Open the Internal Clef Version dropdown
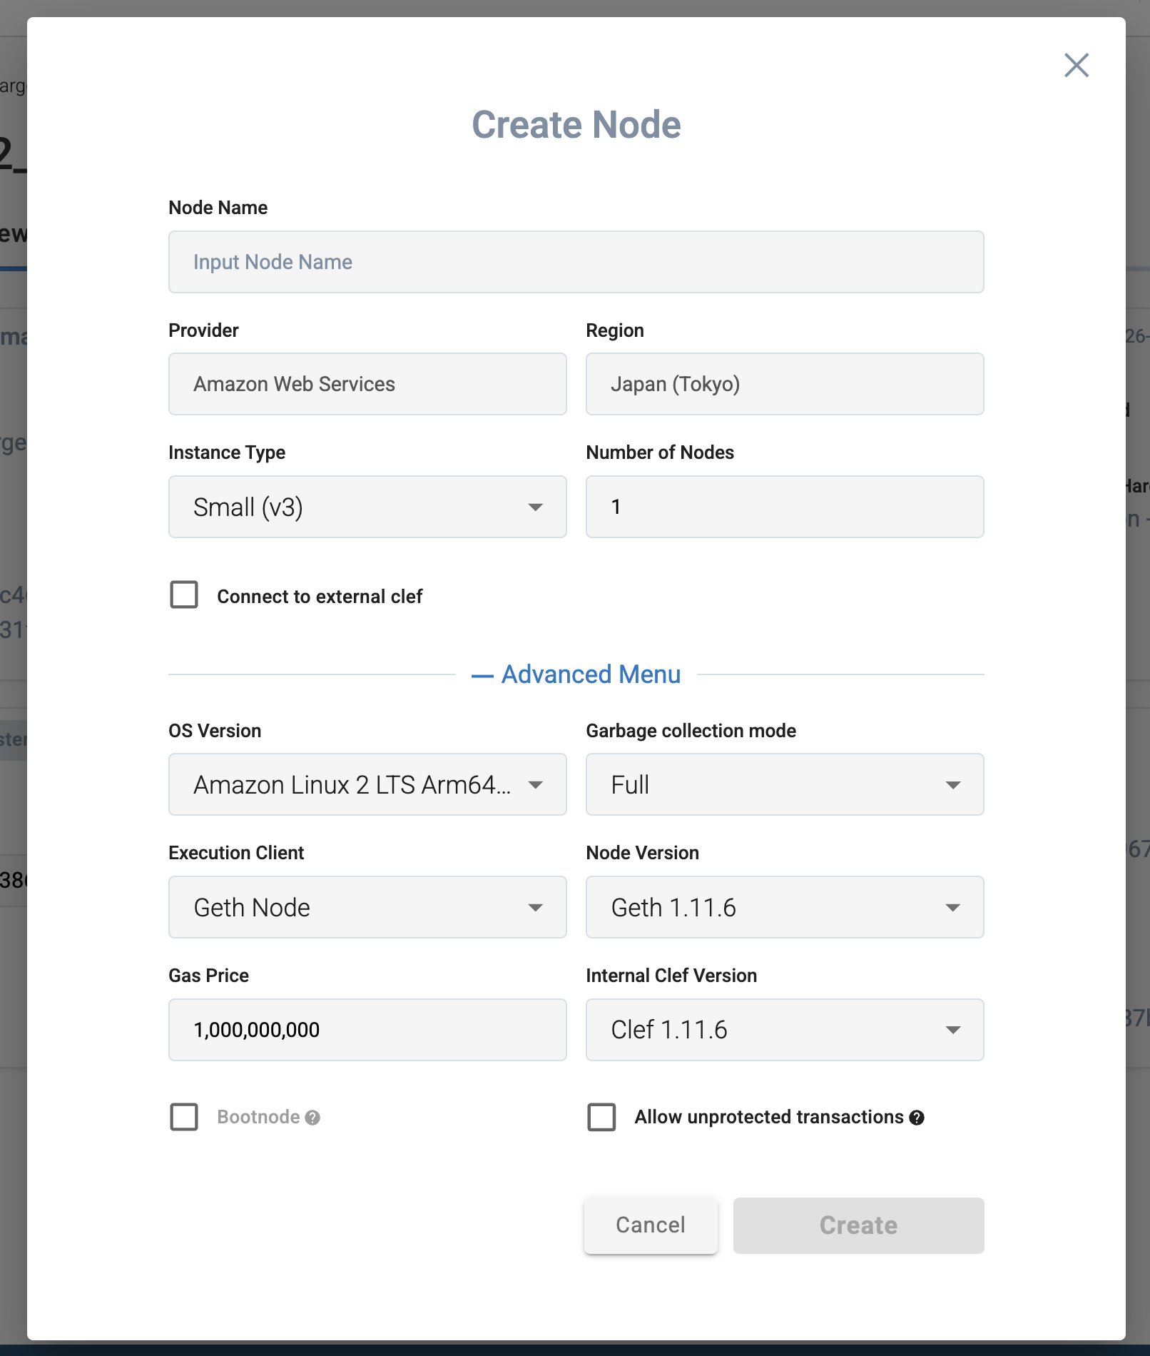1150x1356 pixels. click(x=785, y=1030)
